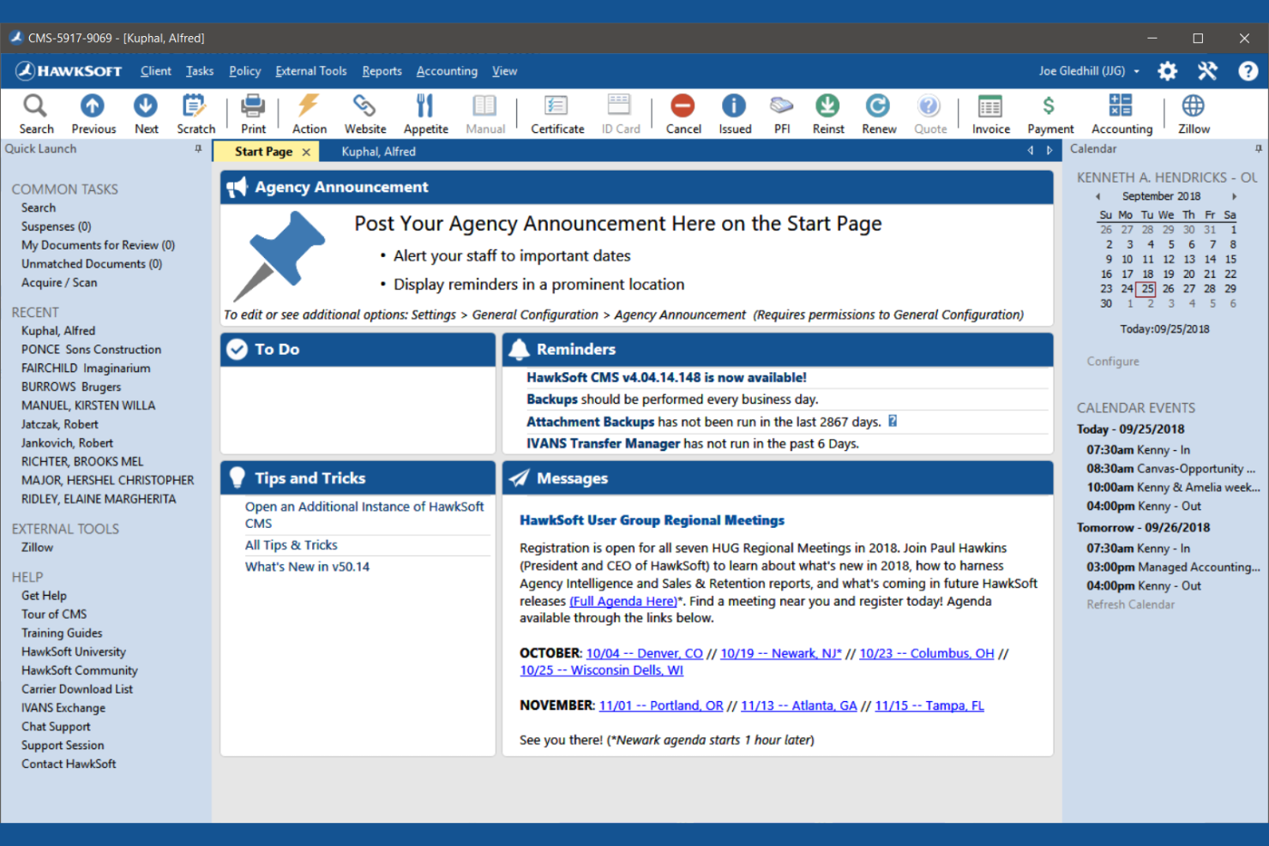
Task: Open the View menu
Action: tap(504, 71)
